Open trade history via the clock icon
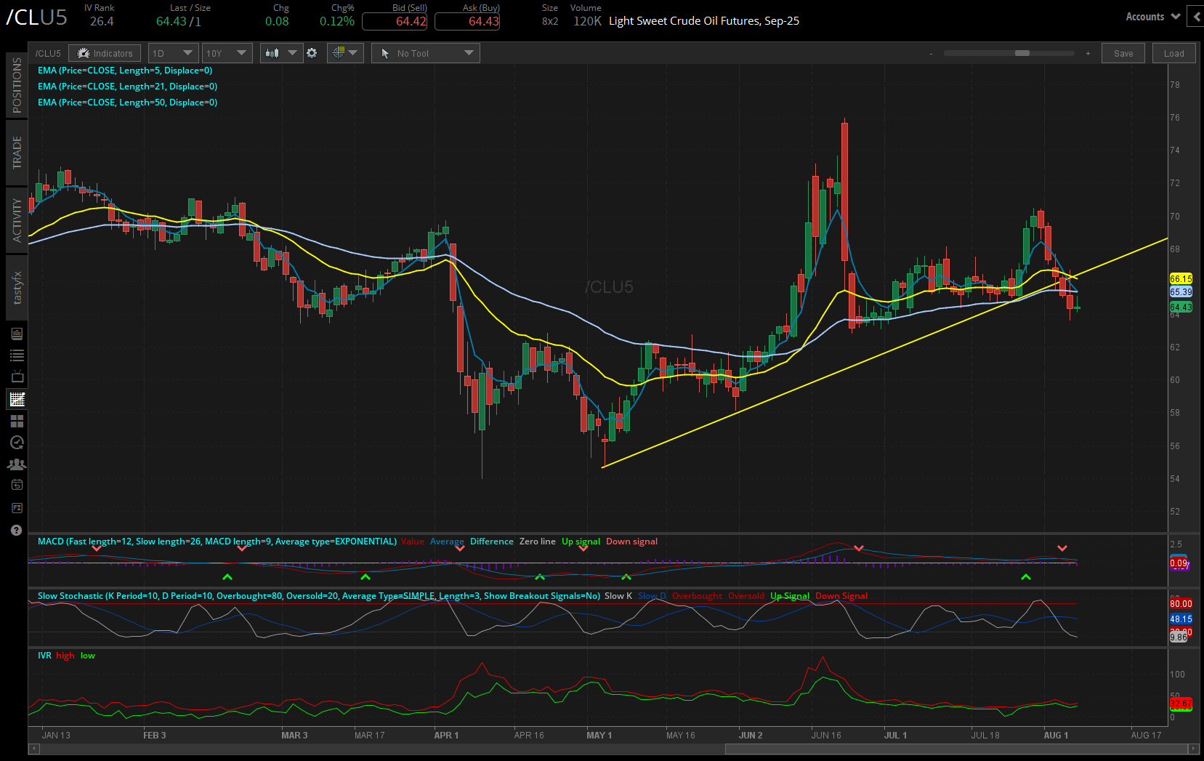 point(16,442)
